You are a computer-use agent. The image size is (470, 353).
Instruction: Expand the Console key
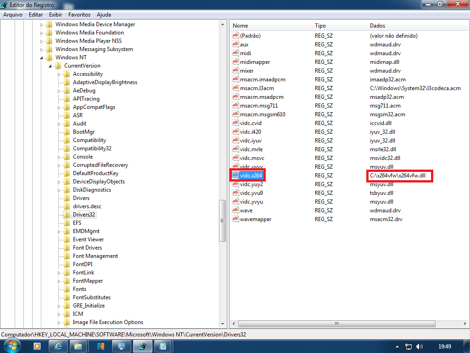59,157
